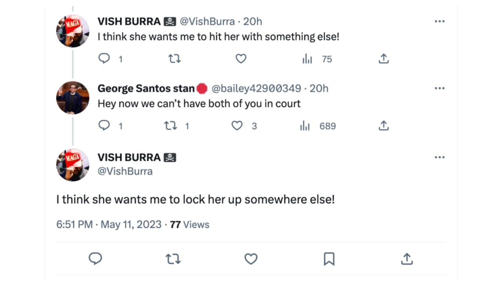Open more options for first tweet
The width and height of the screenshot is (503, 283).
(439, 21)
